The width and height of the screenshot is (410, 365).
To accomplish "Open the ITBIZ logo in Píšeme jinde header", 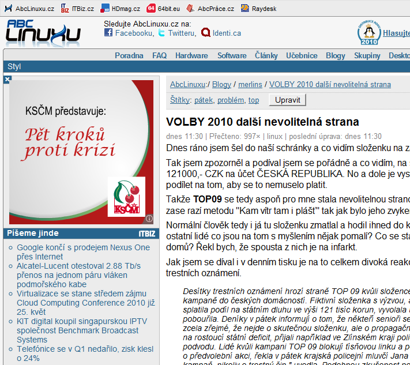I will pyautogui.click(x=147, y=234).
